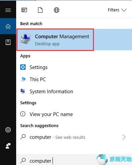Launch the Settings app result
The image size is (132, 165).
point(74,67)
